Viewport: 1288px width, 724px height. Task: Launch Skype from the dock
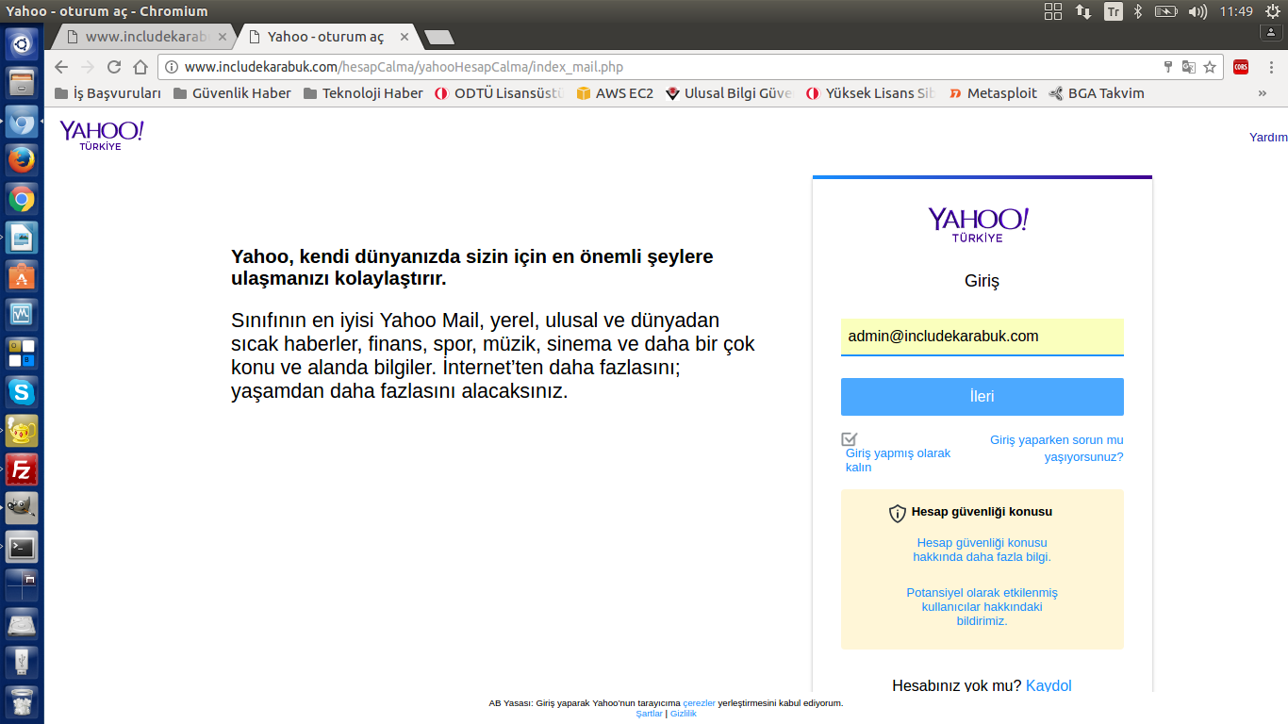click(x=22, y=391)
